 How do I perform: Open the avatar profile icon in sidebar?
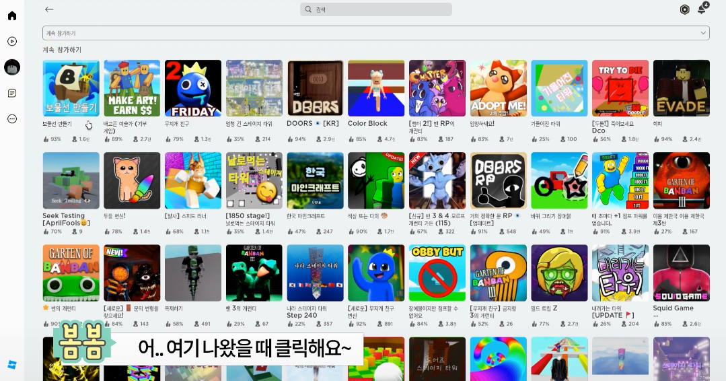tap(12, 67)
